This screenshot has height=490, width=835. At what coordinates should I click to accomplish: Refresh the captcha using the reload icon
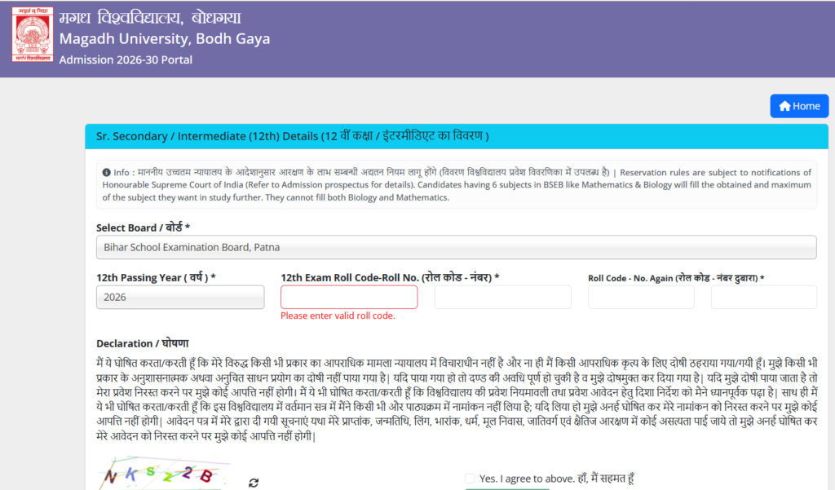point(253,483)
